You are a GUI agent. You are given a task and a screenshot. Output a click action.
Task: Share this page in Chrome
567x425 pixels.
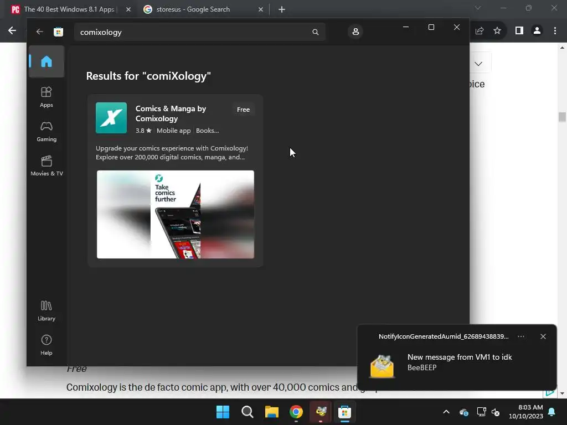[x=480, y=31]
